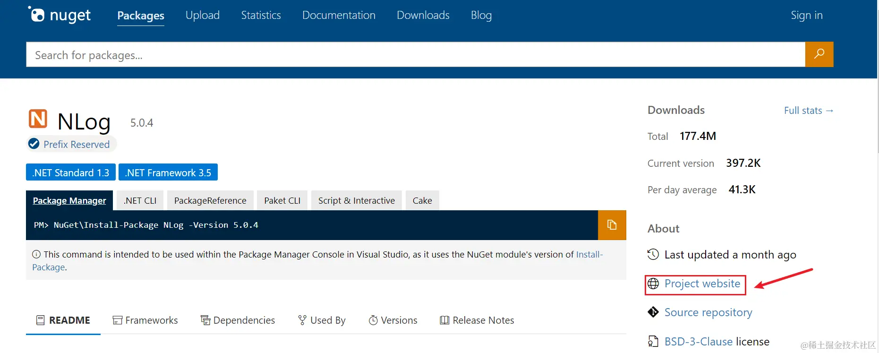Open the Release Notes tab
The width and height of the screenshot is (879, 353).
point(477,320)
